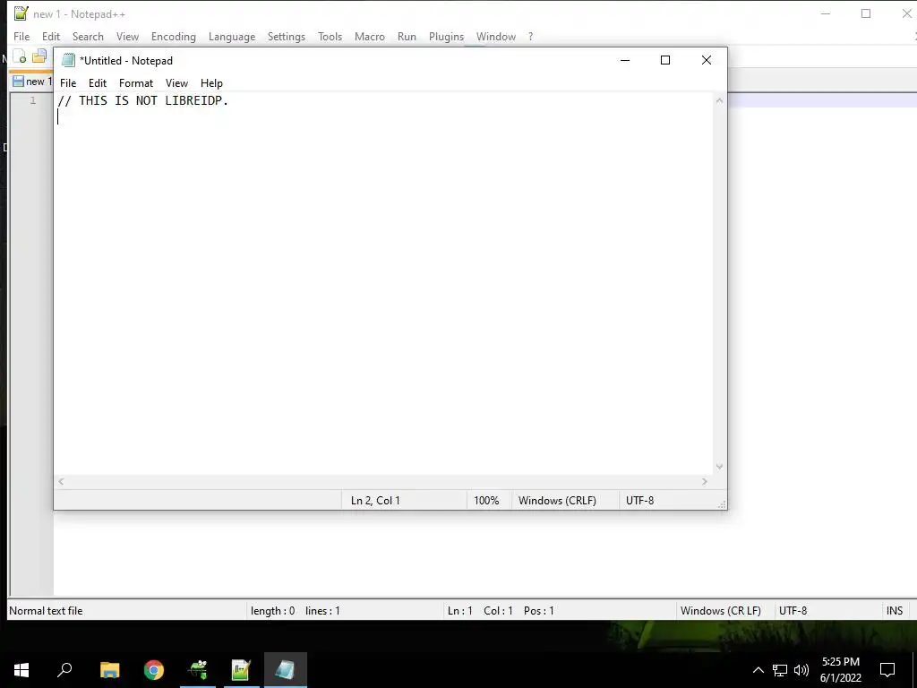Click line number 1 in Notepad++ margin

[33, 100]
